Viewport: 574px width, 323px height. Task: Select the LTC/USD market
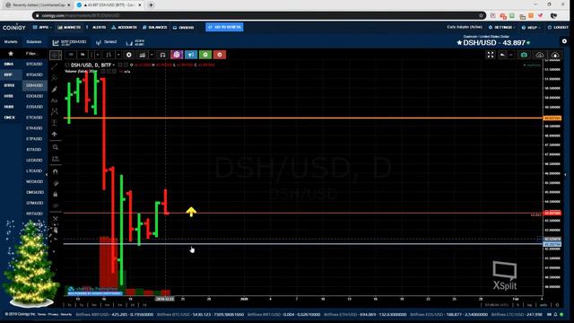pos(34,171)
